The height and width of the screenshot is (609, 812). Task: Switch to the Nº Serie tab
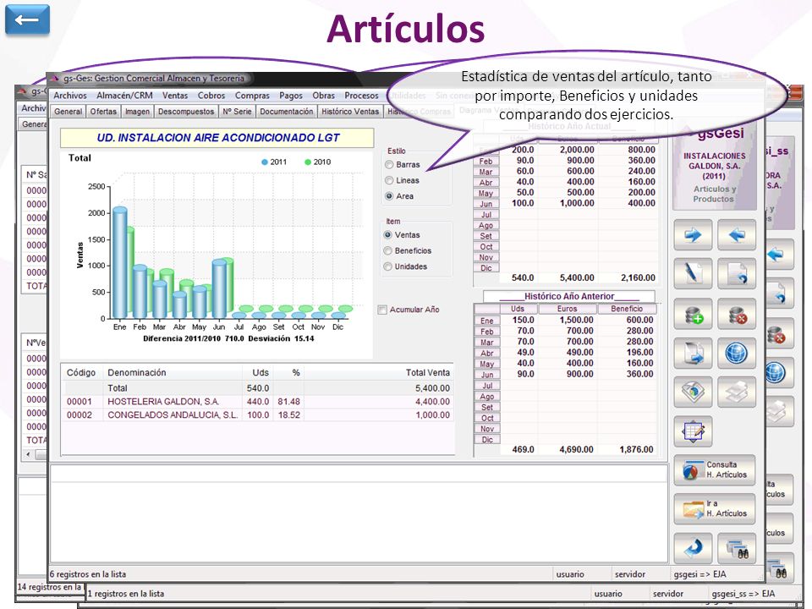coord(237,112)
